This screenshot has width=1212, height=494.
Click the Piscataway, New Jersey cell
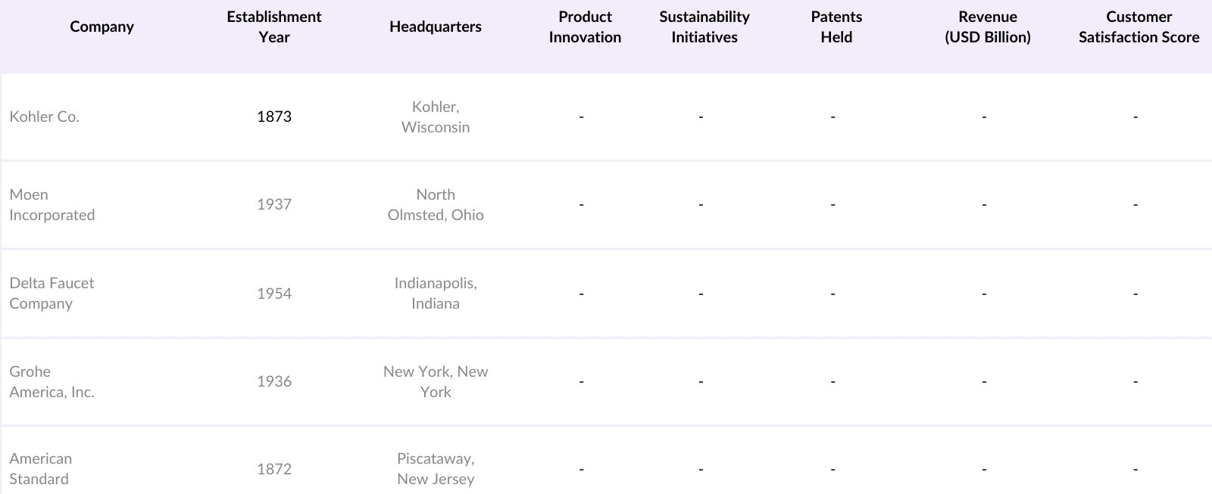[x=435, y=468]
